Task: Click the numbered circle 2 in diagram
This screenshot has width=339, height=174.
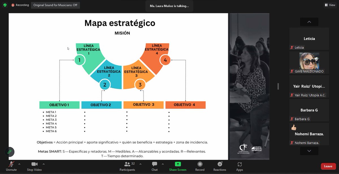Action: pos(105,84)
